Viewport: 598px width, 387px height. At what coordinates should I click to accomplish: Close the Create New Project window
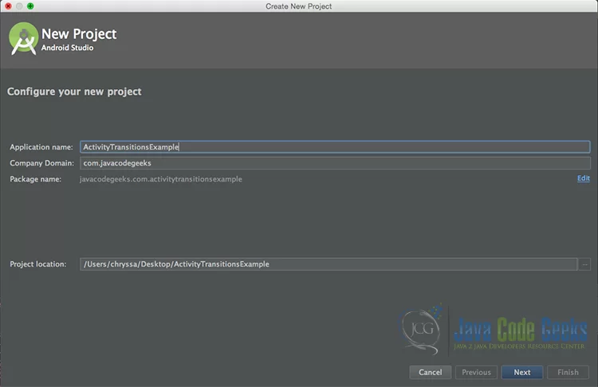pos(8,6)
